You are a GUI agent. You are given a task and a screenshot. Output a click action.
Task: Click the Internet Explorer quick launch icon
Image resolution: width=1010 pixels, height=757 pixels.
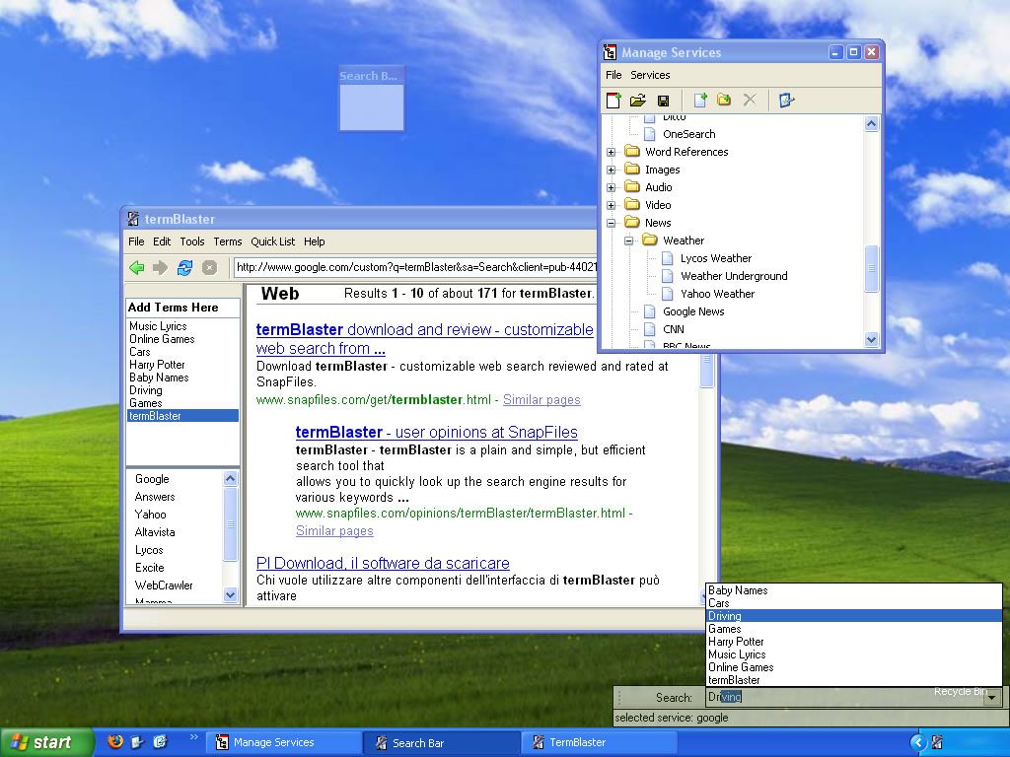pos(161,741)
